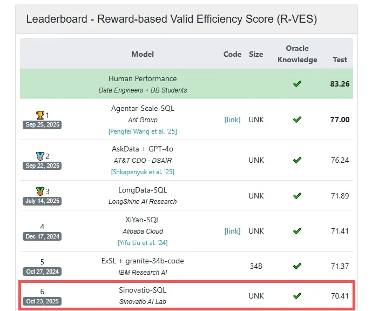This screenshot has width=372, height=311.
Task: Click the Sep 25, 2025 date badge
Action: 42,124
